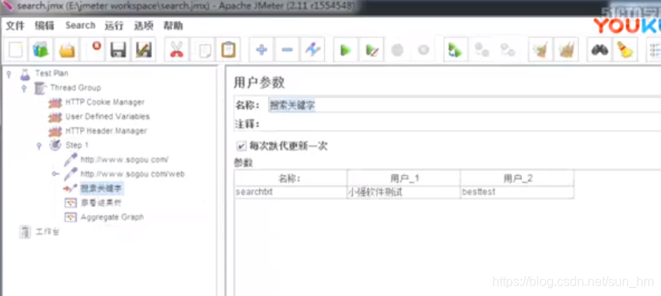Click the New test plan icon

(16, 50)
